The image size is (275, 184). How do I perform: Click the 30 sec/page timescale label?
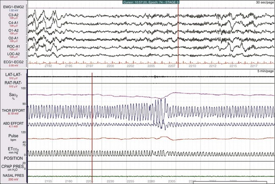(264, 3)
